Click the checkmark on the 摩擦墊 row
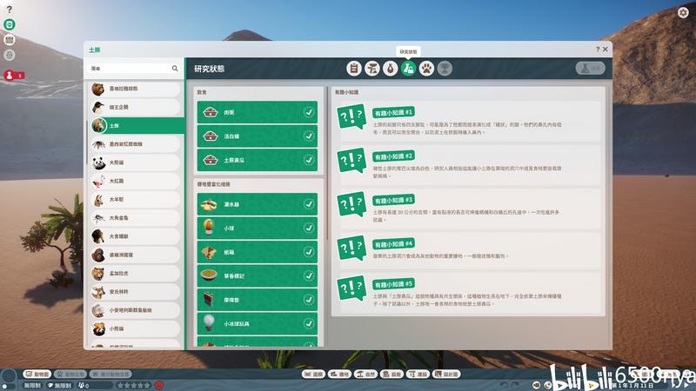 [x=309, y=300]
